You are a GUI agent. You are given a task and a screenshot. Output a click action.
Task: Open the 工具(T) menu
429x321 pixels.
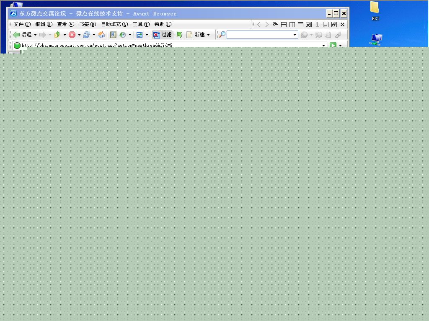tap(141, 24)
